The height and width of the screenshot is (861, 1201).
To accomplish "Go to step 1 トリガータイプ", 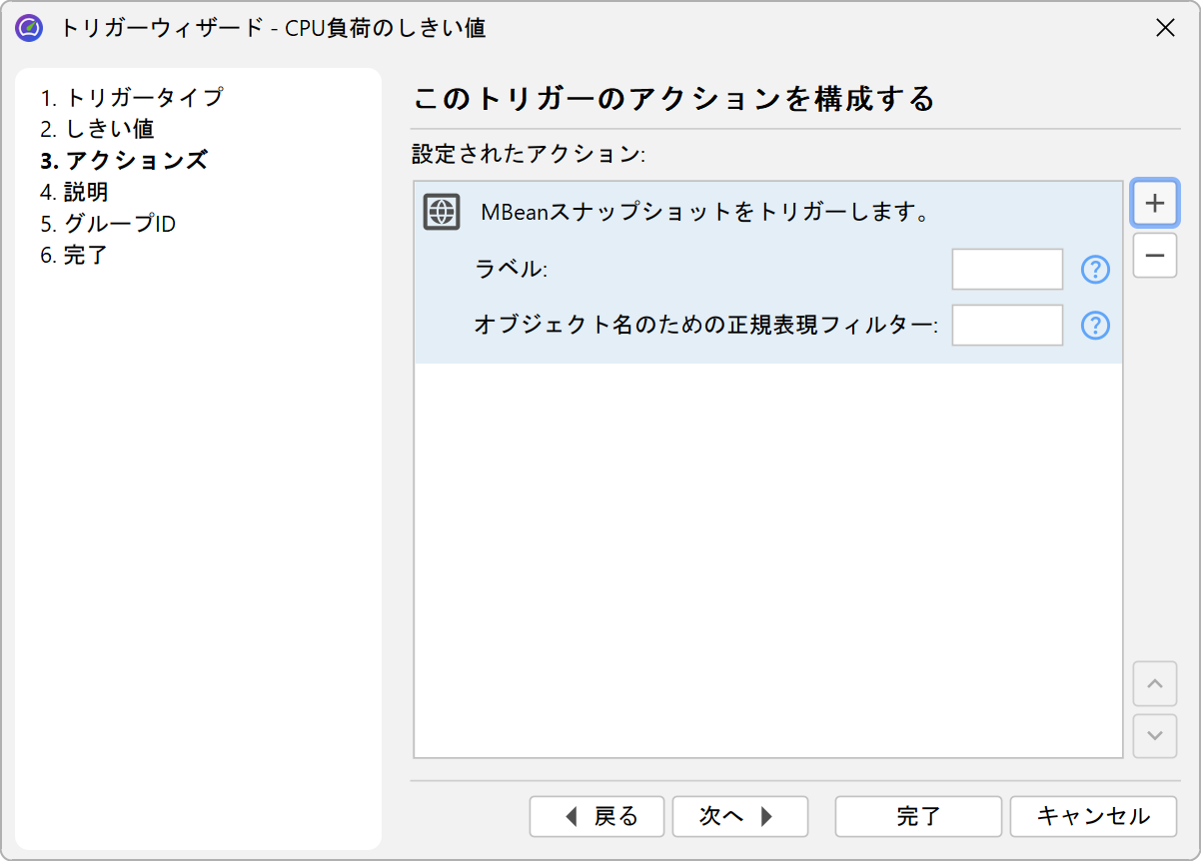I will (x=132, y=98).
